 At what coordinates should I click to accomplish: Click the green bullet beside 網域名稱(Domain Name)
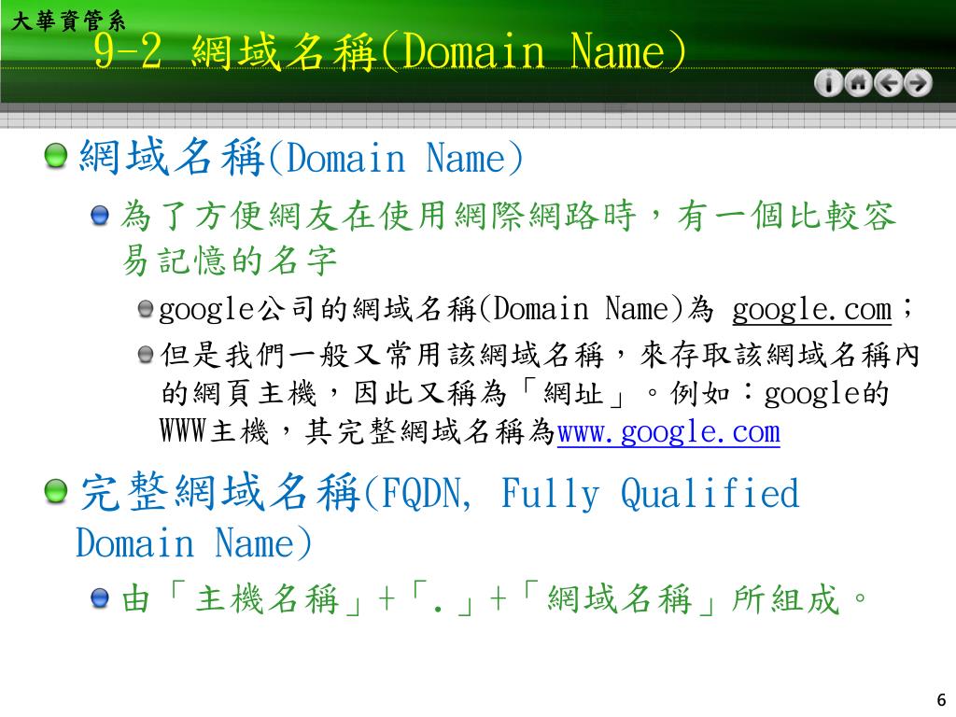coord(56,156)
